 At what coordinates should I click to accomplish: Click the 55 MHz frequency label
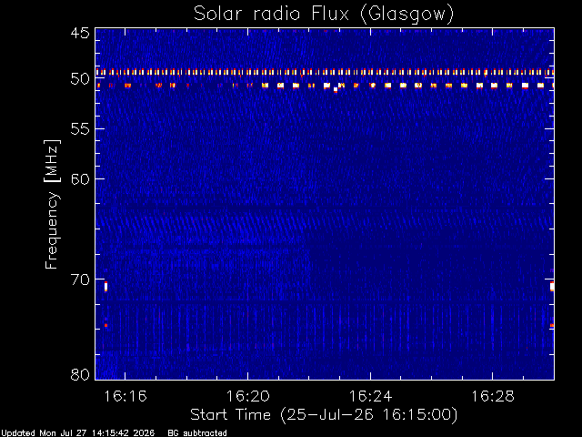point(80,129)
